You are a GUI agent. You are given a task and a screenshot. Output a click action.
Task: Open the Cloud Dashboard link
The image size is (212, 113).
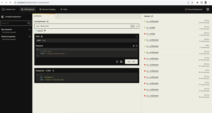(x=194, y=9)
